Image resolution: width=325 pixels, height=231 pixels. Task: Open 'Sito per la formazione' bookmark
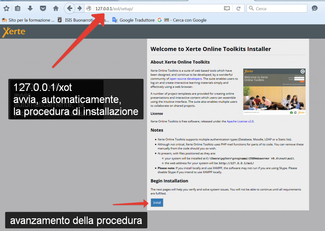[28, 20]
